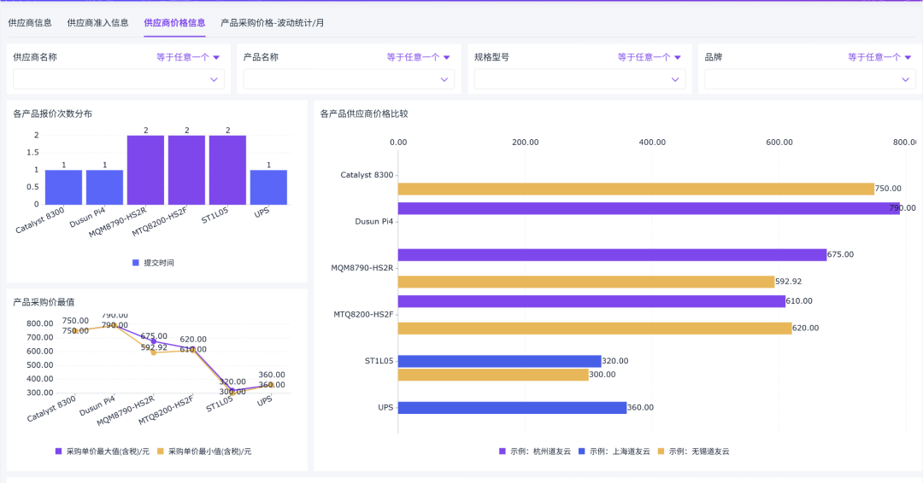Toggle 示例：杭州道友云 legend series

tap(535, 451)
